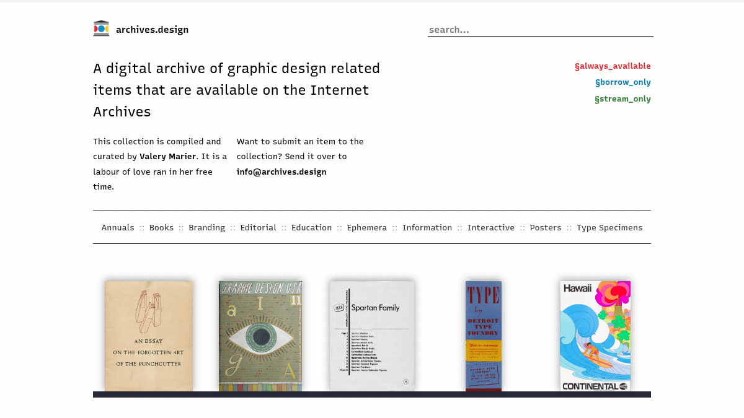Filter by §borrow_only tag

click(622, 82)
